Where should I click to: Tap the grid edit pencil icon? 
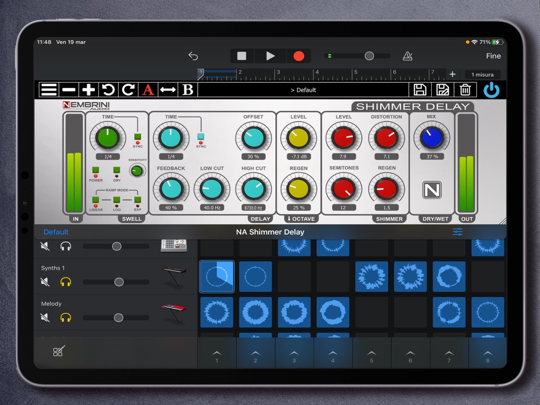pos(58,351)
